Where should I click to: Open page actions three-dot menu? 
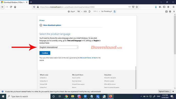(x=129, y=7)
